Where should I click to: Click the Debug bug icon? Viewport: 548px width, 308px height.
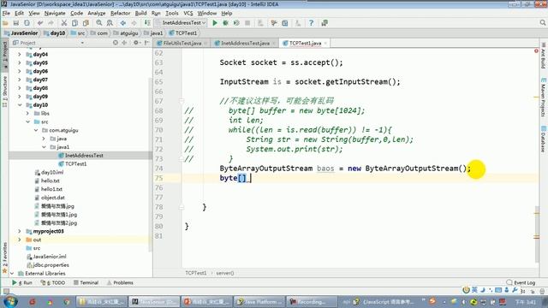226,23
